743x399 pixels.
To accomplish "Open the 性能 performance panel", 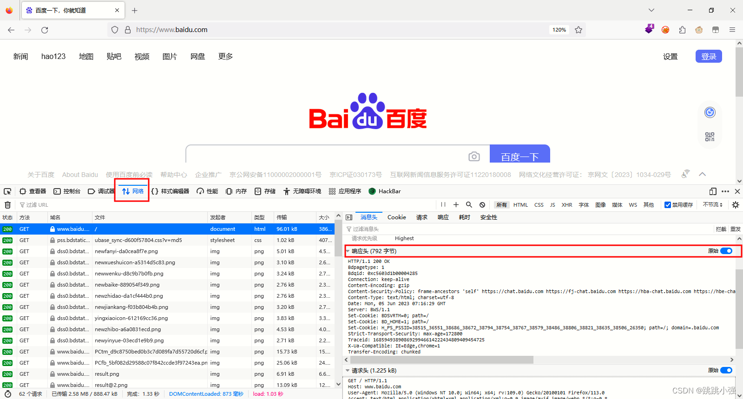I will click(x=207, y=191).
